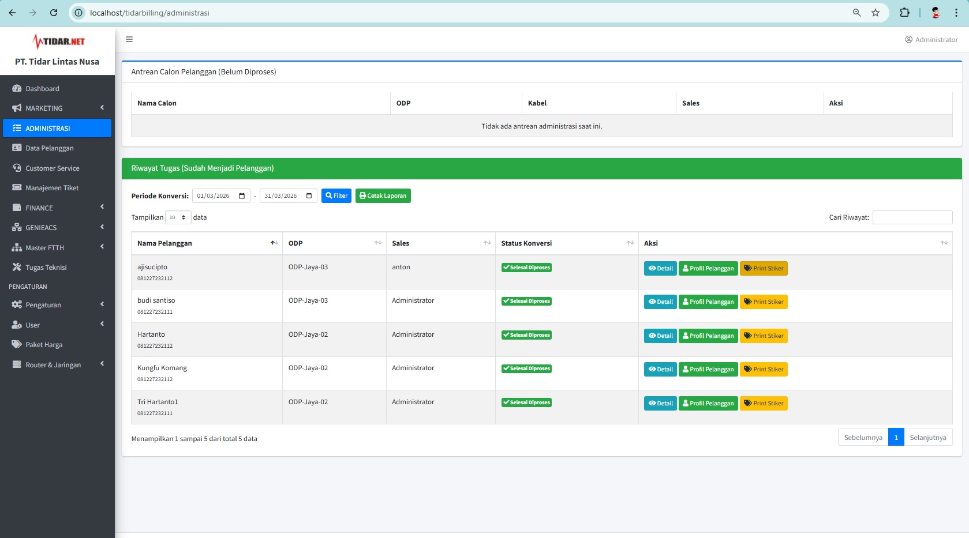Screen dimensions: 969x538
Task: Sort table by Status Konversi column
Action: click(x=567, y=243)
